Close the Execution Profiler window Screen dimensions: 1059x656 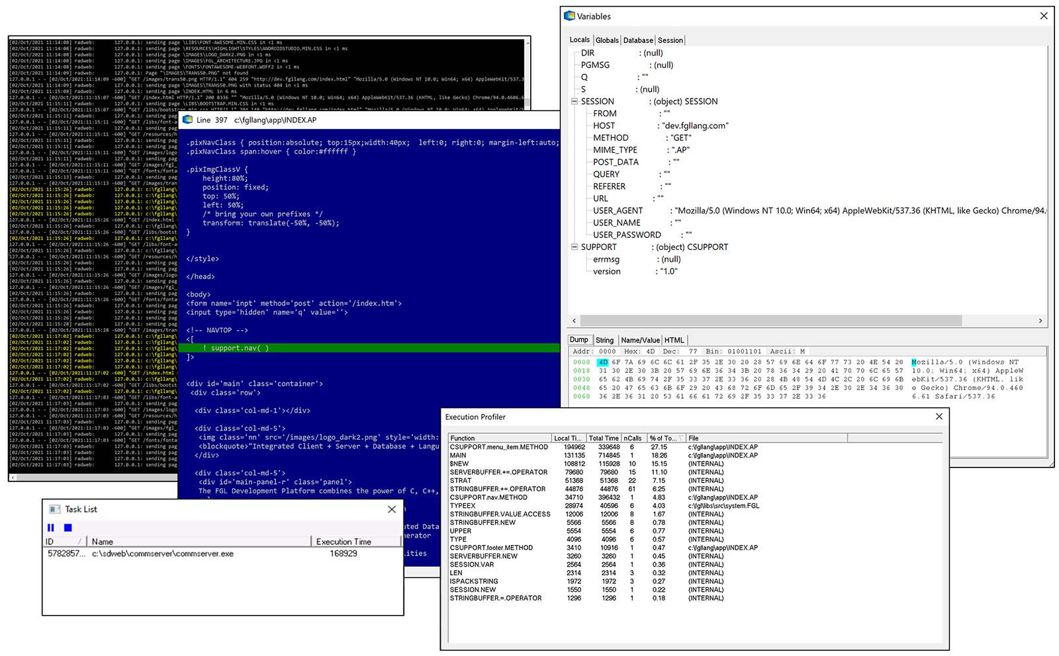click(939, 417)
